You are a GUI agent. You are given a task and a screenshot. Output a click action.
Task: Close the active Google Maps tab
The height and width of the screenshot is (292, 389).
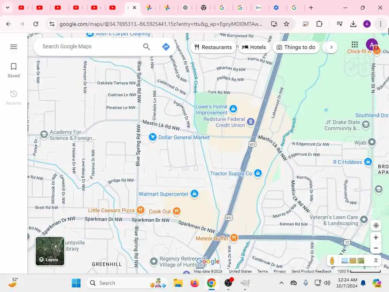coord(134,8)
